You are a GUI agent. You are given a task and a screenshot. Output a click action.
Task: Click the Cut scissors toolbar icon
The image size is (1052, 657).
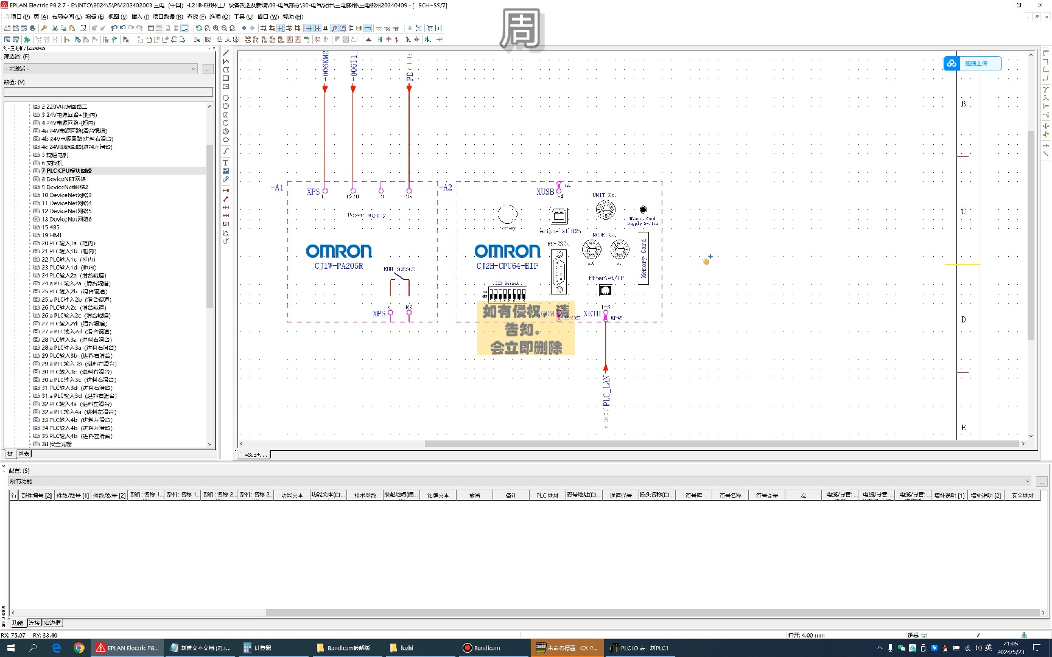(55, 28)
